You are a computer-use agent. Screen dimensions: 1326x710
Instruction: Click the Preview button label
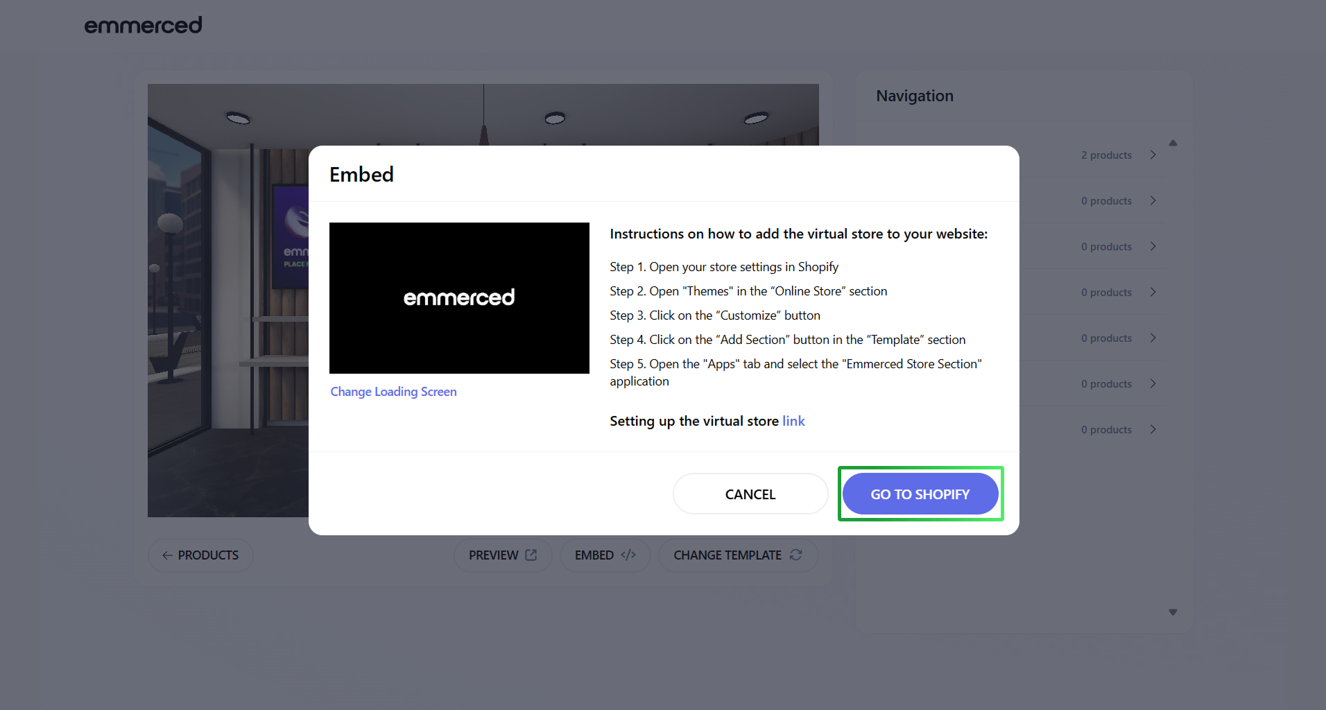(x=493, y=555)
